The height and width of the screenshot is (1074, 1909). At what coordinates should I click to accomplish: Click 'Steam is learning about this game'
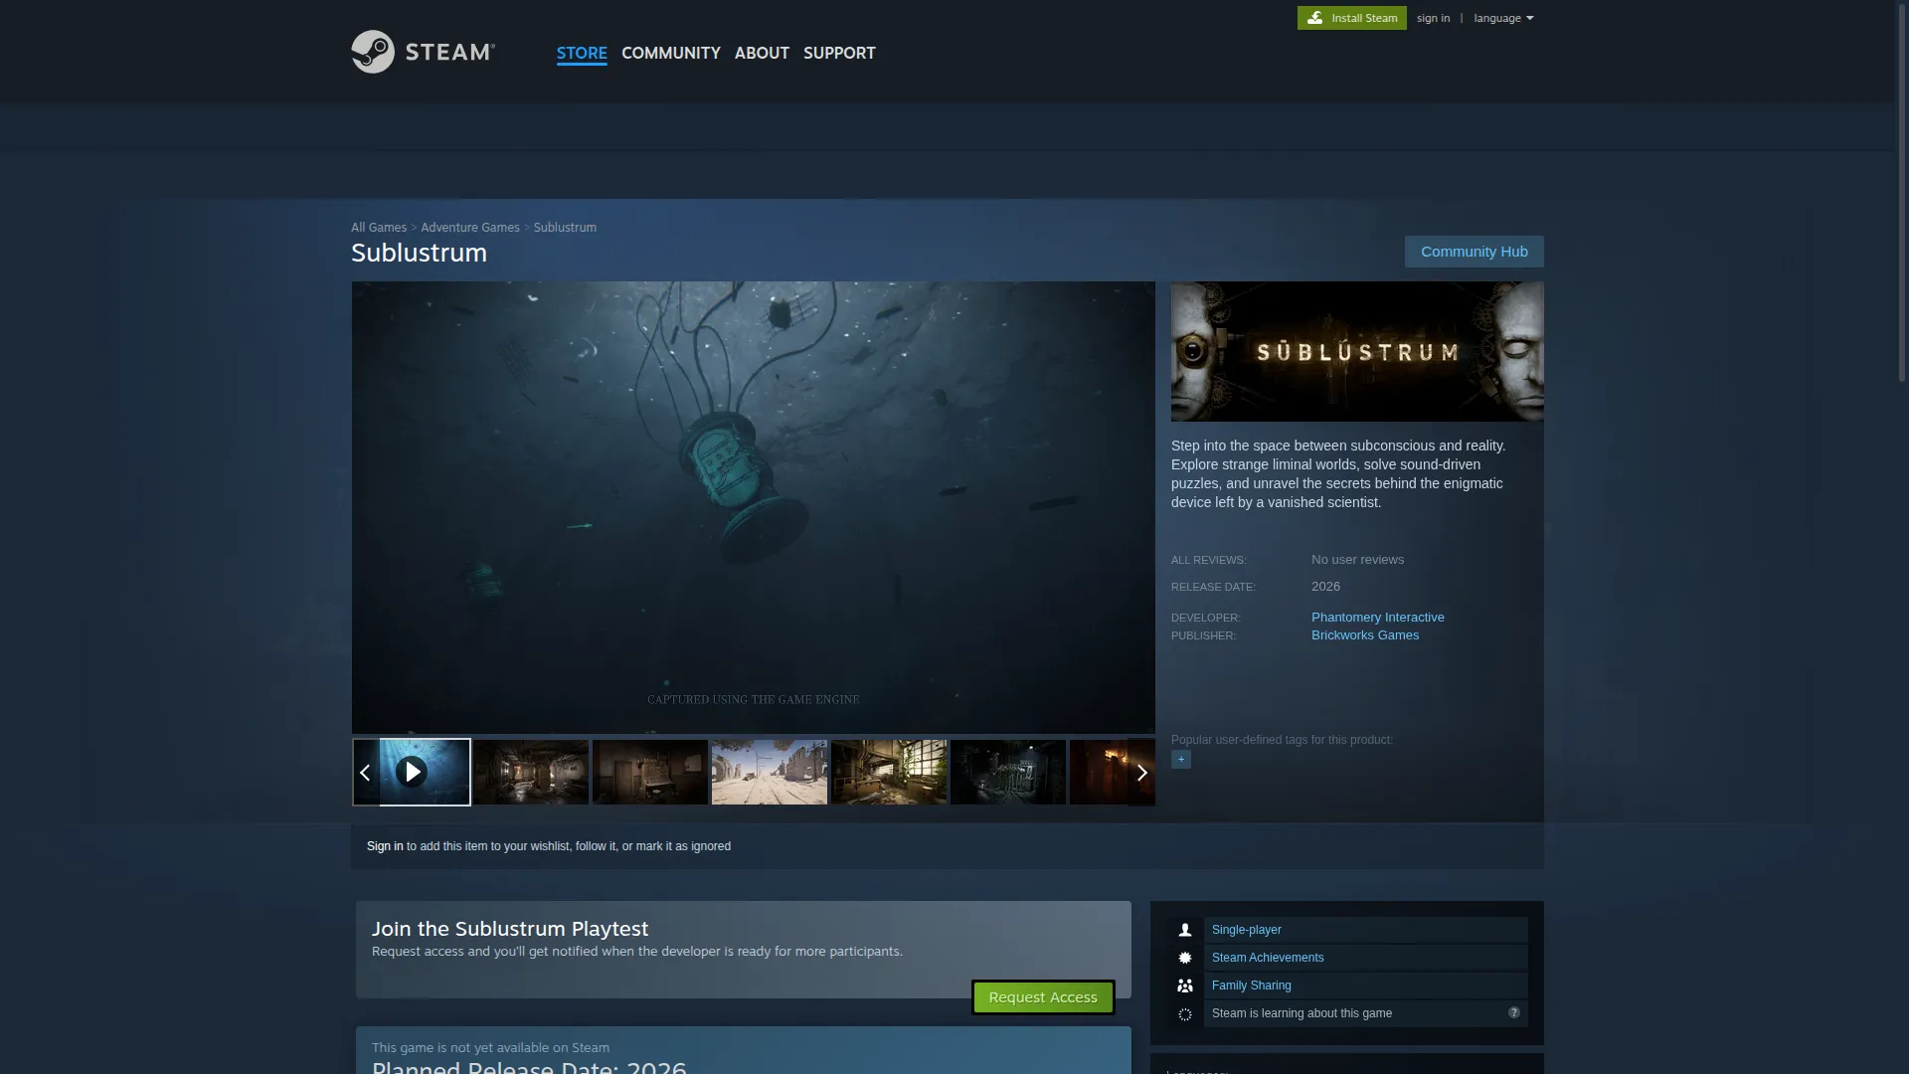tap(1302, 1013)
